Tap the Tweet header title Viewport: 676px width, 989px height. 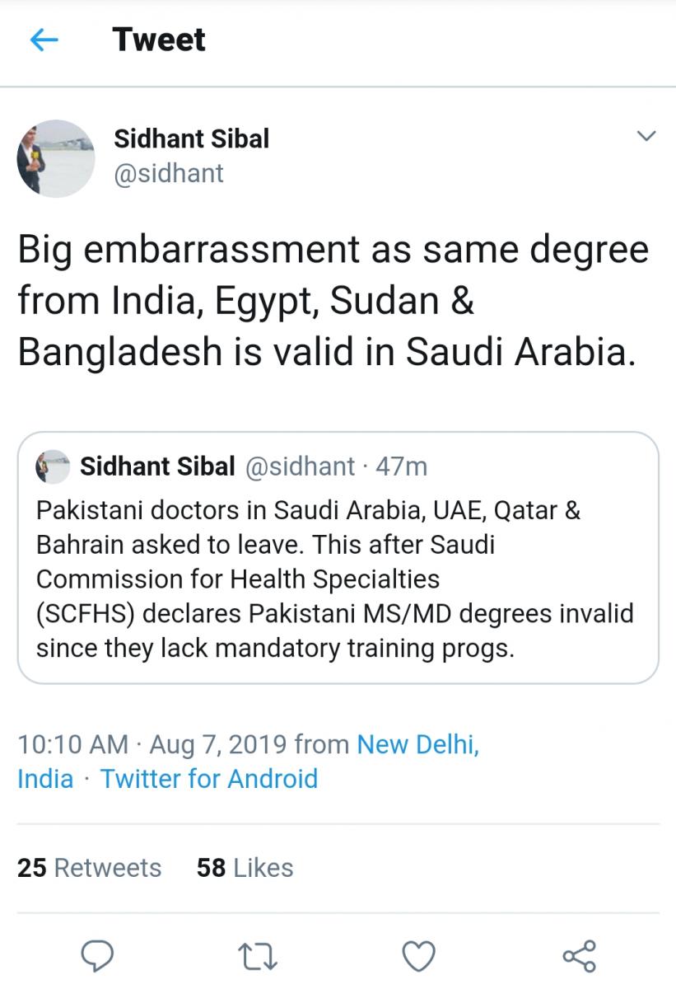coord(159,40)
